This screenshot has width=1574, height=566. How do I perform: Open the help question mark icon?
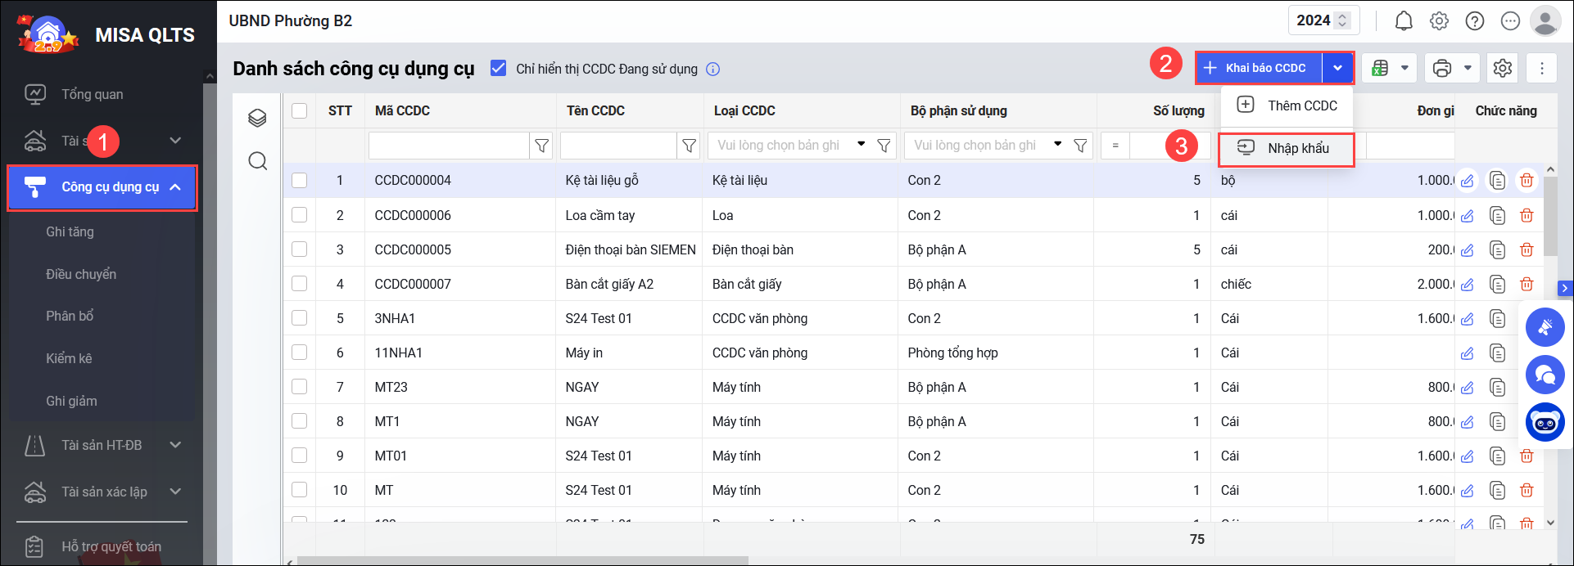[1475, 21]
